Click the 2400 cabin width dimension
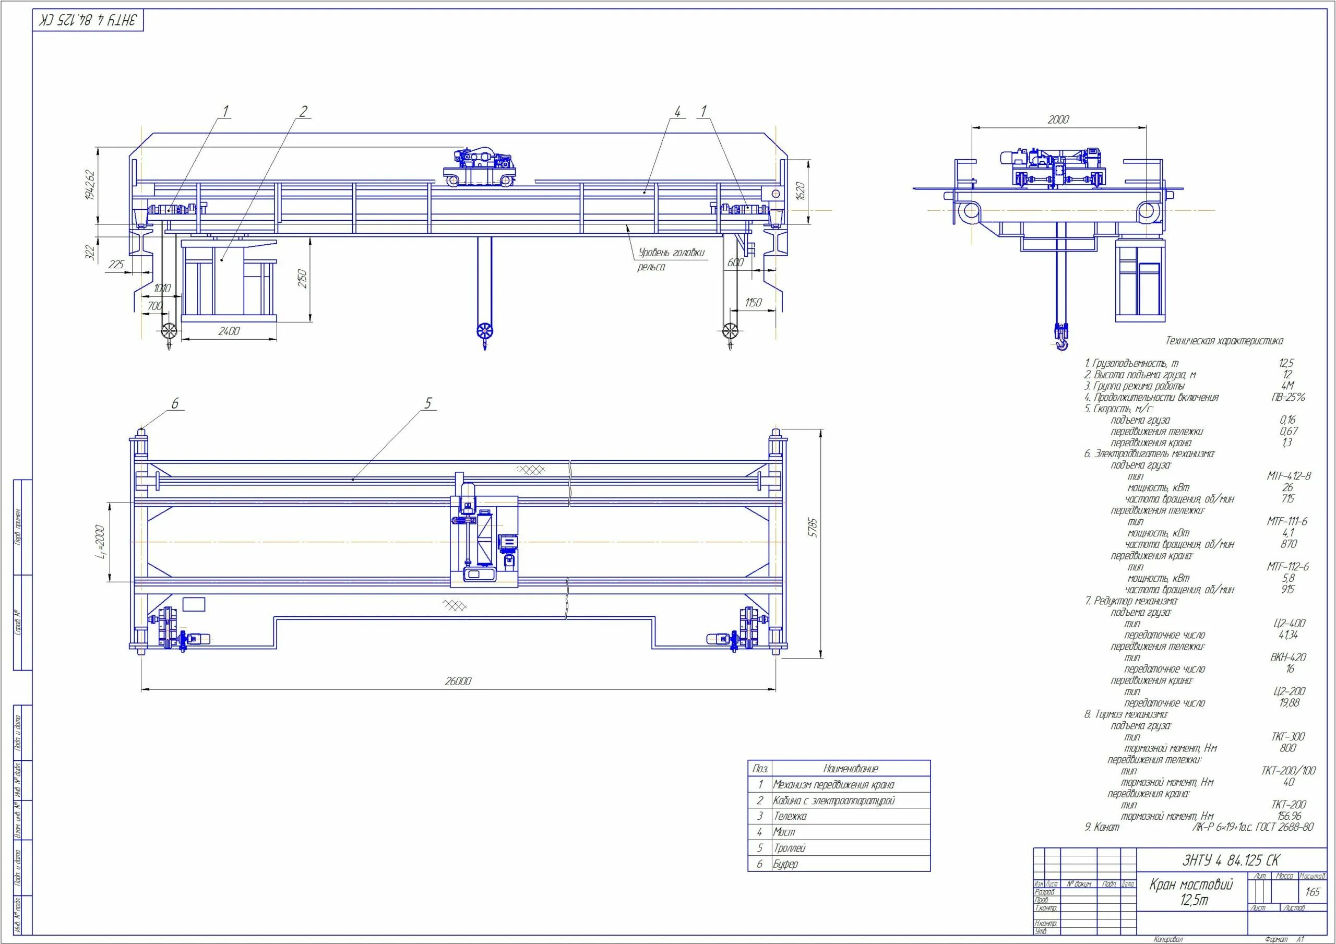1336x944 pixels. click(229, 331)
